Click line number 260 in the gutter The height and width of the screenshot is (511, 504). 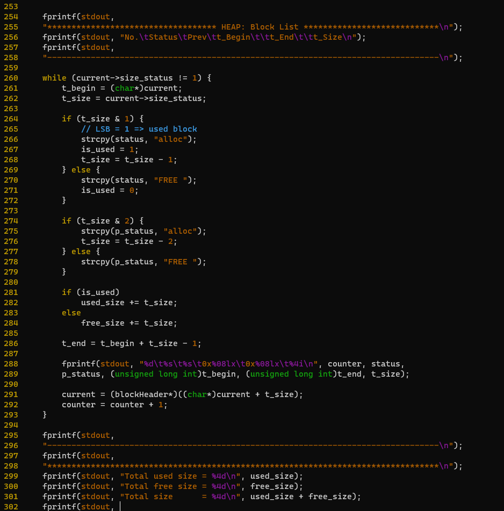pyautogui.click(x=10, y=77)
